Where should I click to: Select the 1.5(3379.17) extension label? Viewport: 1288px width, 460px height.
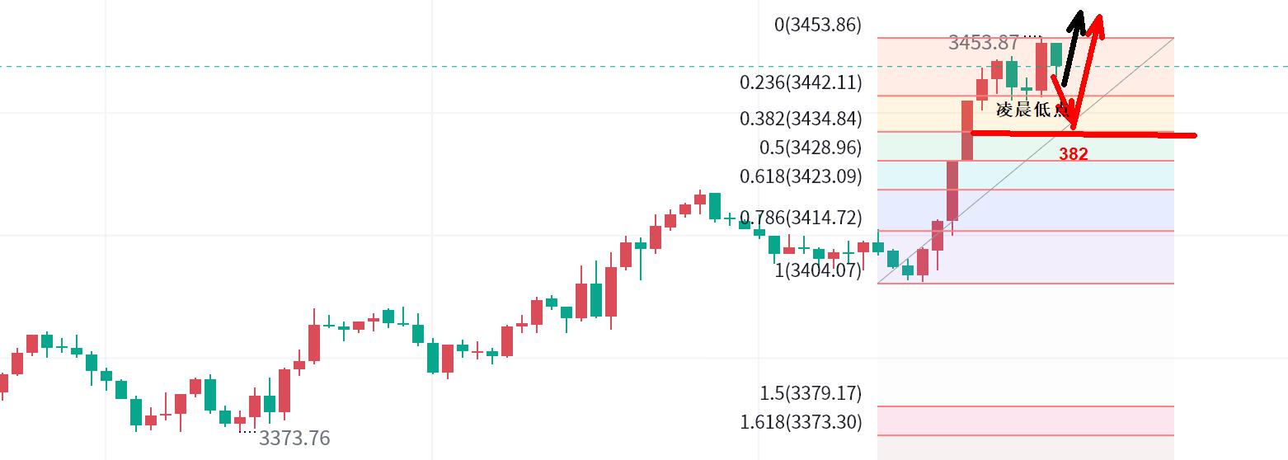811,392
